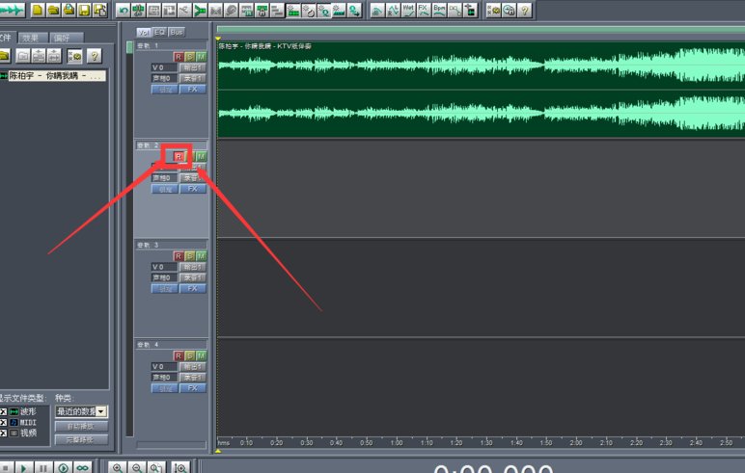This screenshot has height=473, width=745.
Task: Click the Loop Play infinity button
Action: 81,467
